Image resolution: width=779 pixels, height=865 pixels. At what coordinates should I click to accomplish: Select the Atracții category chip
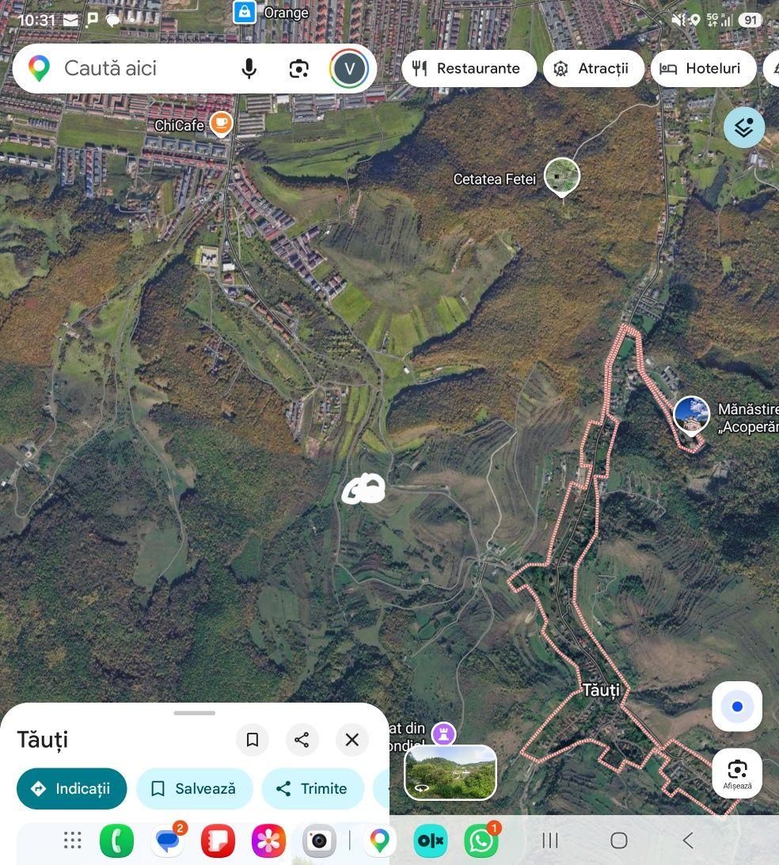coord(594,68)
